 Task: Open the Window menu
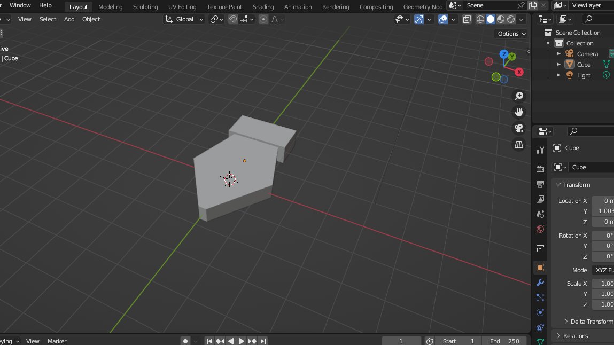coord(20,5)
